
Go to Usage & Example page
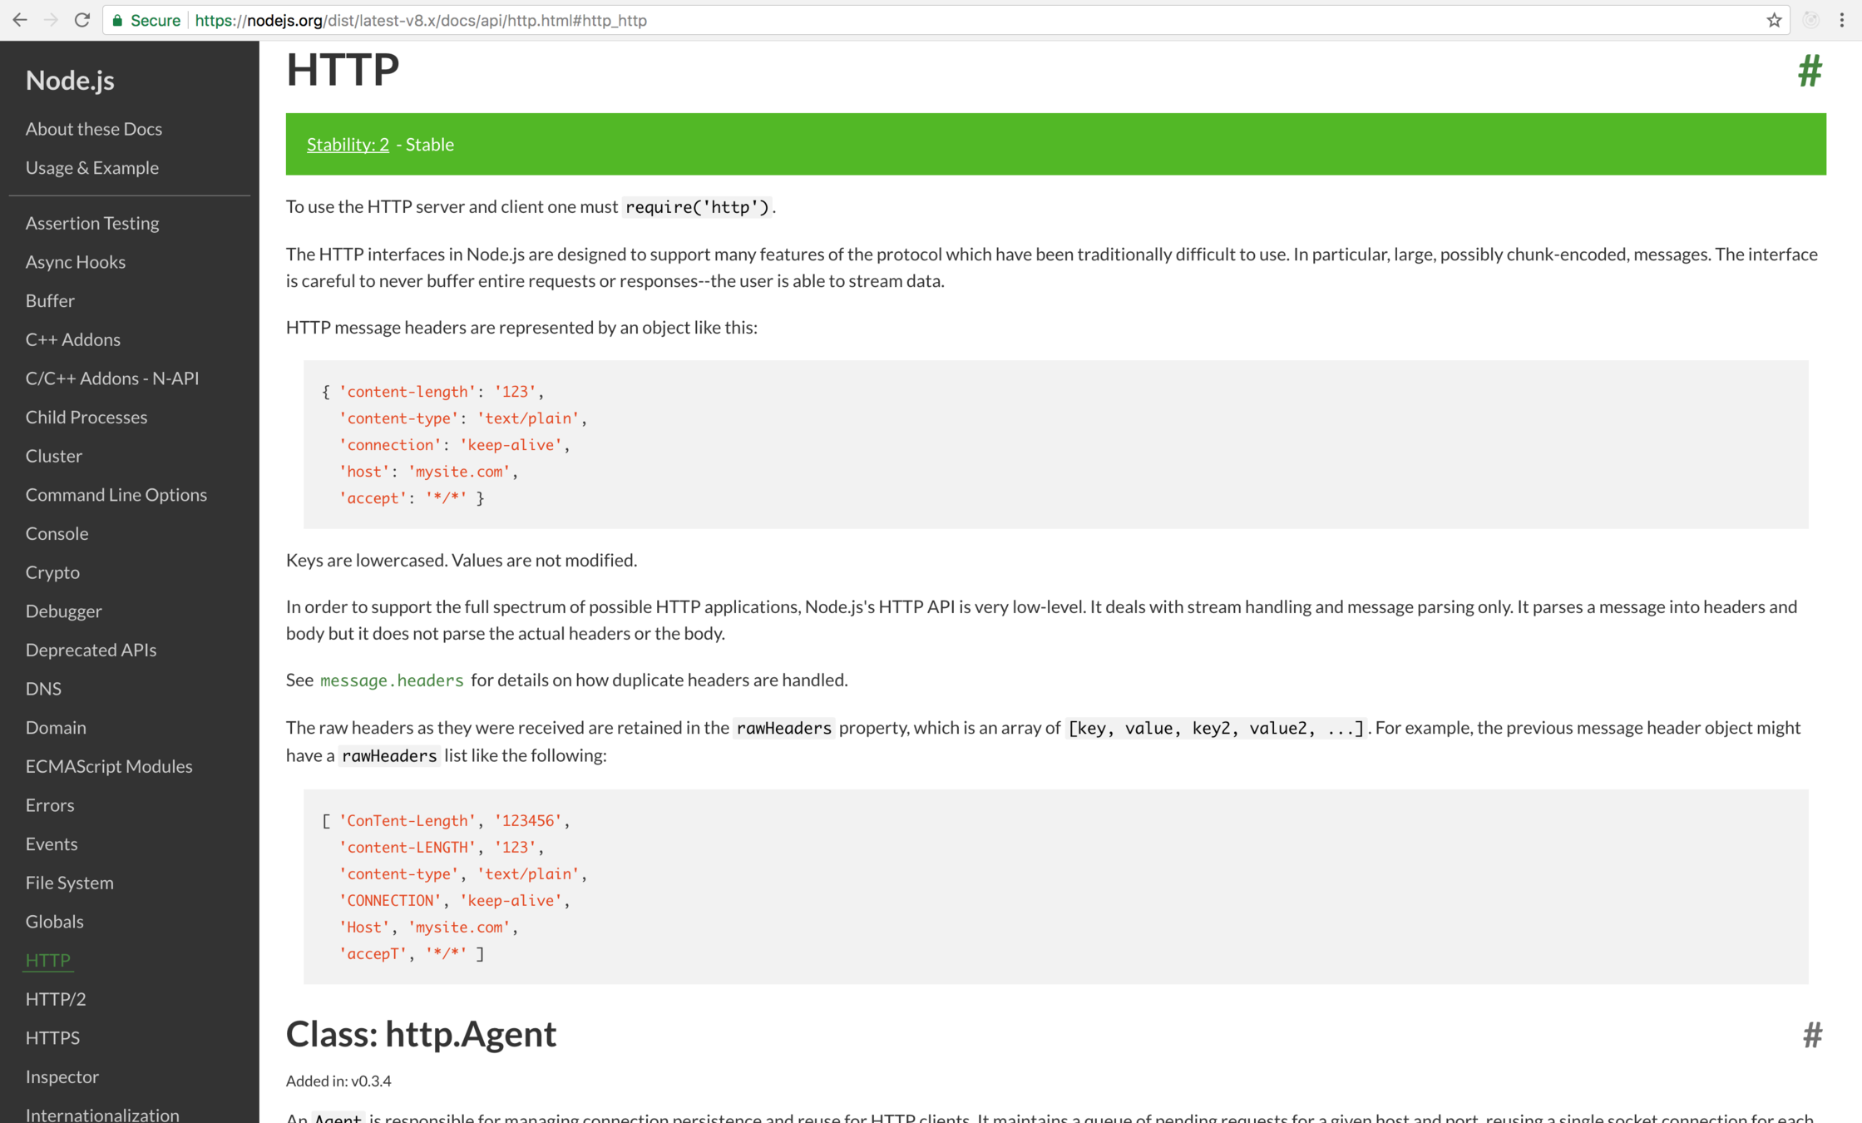pos(92,167)
